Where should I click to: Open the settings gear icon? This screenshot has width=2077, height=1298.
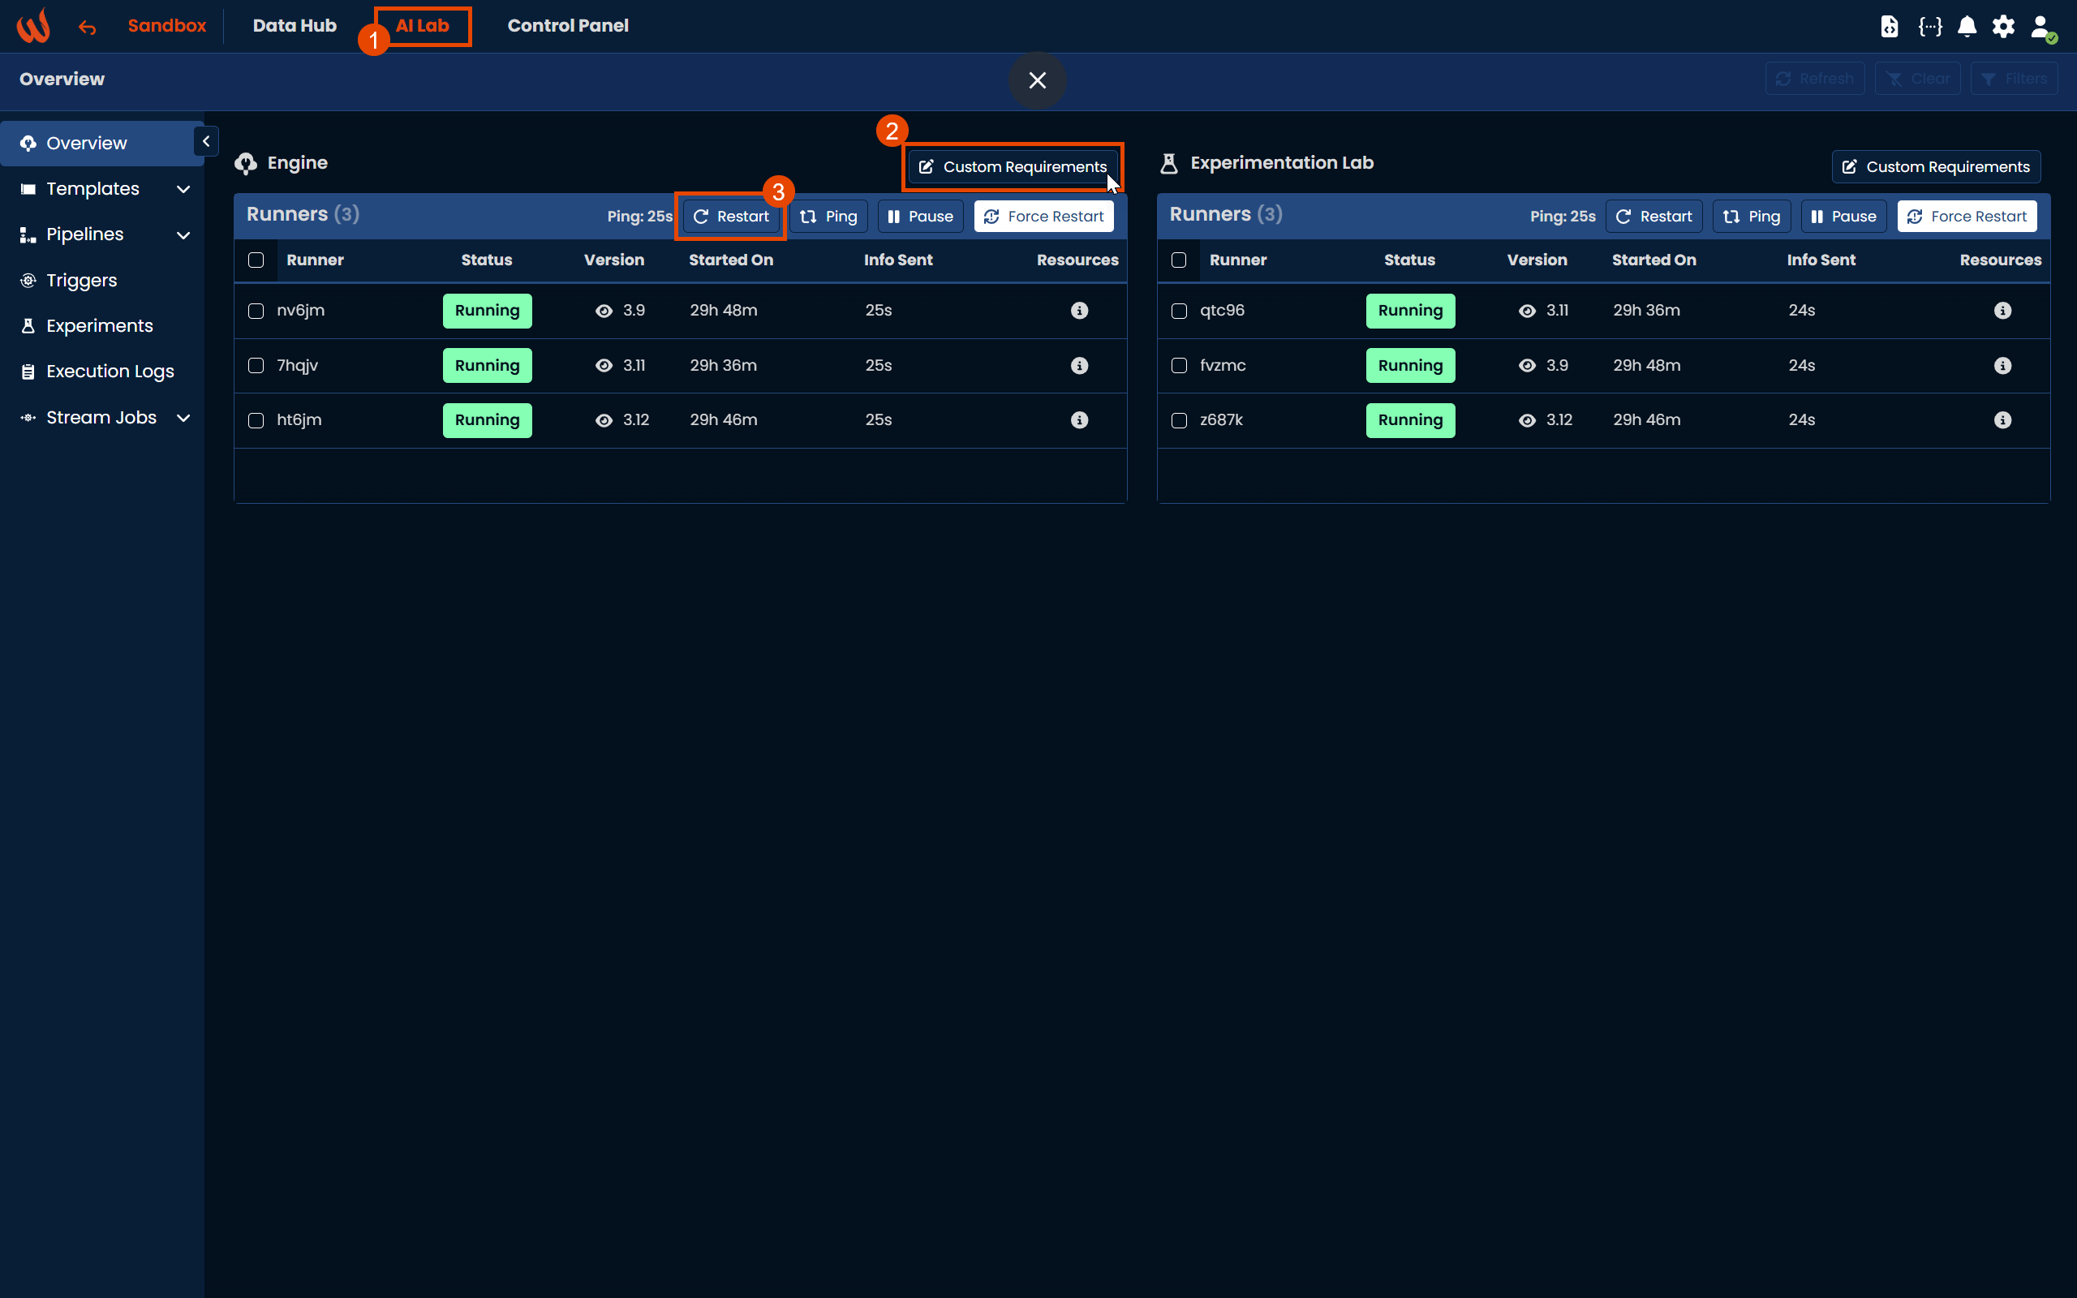[x=2003, y=27]
